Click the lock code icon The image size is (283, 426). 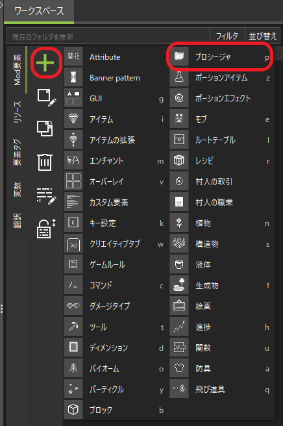[x=46, y=228]
